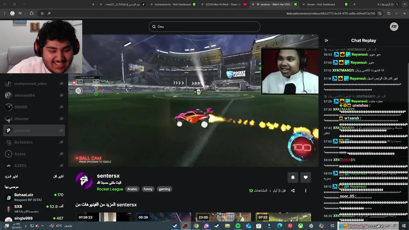Share the sentersx video
Screen dimensions: 409x230
(293, 191)
